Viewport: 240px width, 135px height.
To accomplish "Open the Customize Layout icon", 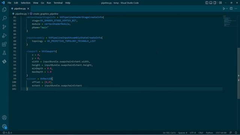I will [x=220, y=3].
